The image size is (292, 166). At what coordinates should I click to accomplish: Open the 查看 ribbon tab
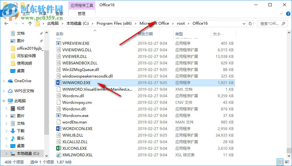[59, 13]
